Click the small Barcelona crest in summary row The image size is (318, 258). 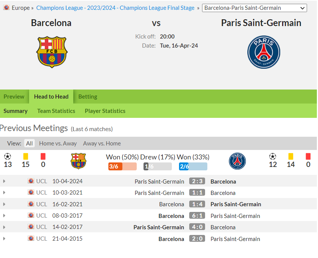pos(79,161)
